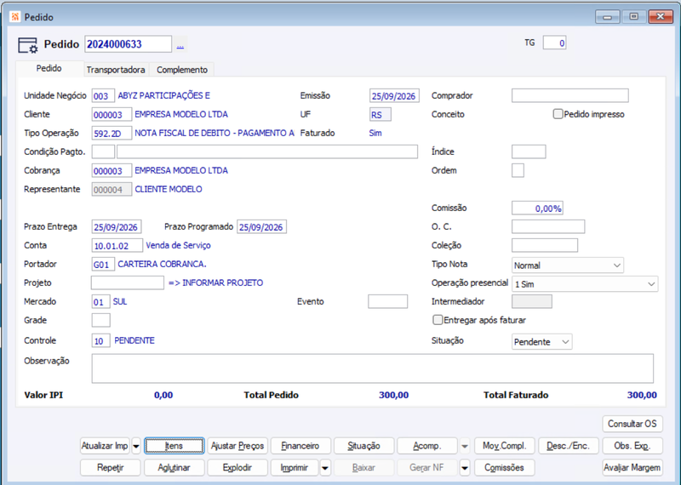Click the TG input field
Viewport: 681px width, 485px height.
click(554, 43)
